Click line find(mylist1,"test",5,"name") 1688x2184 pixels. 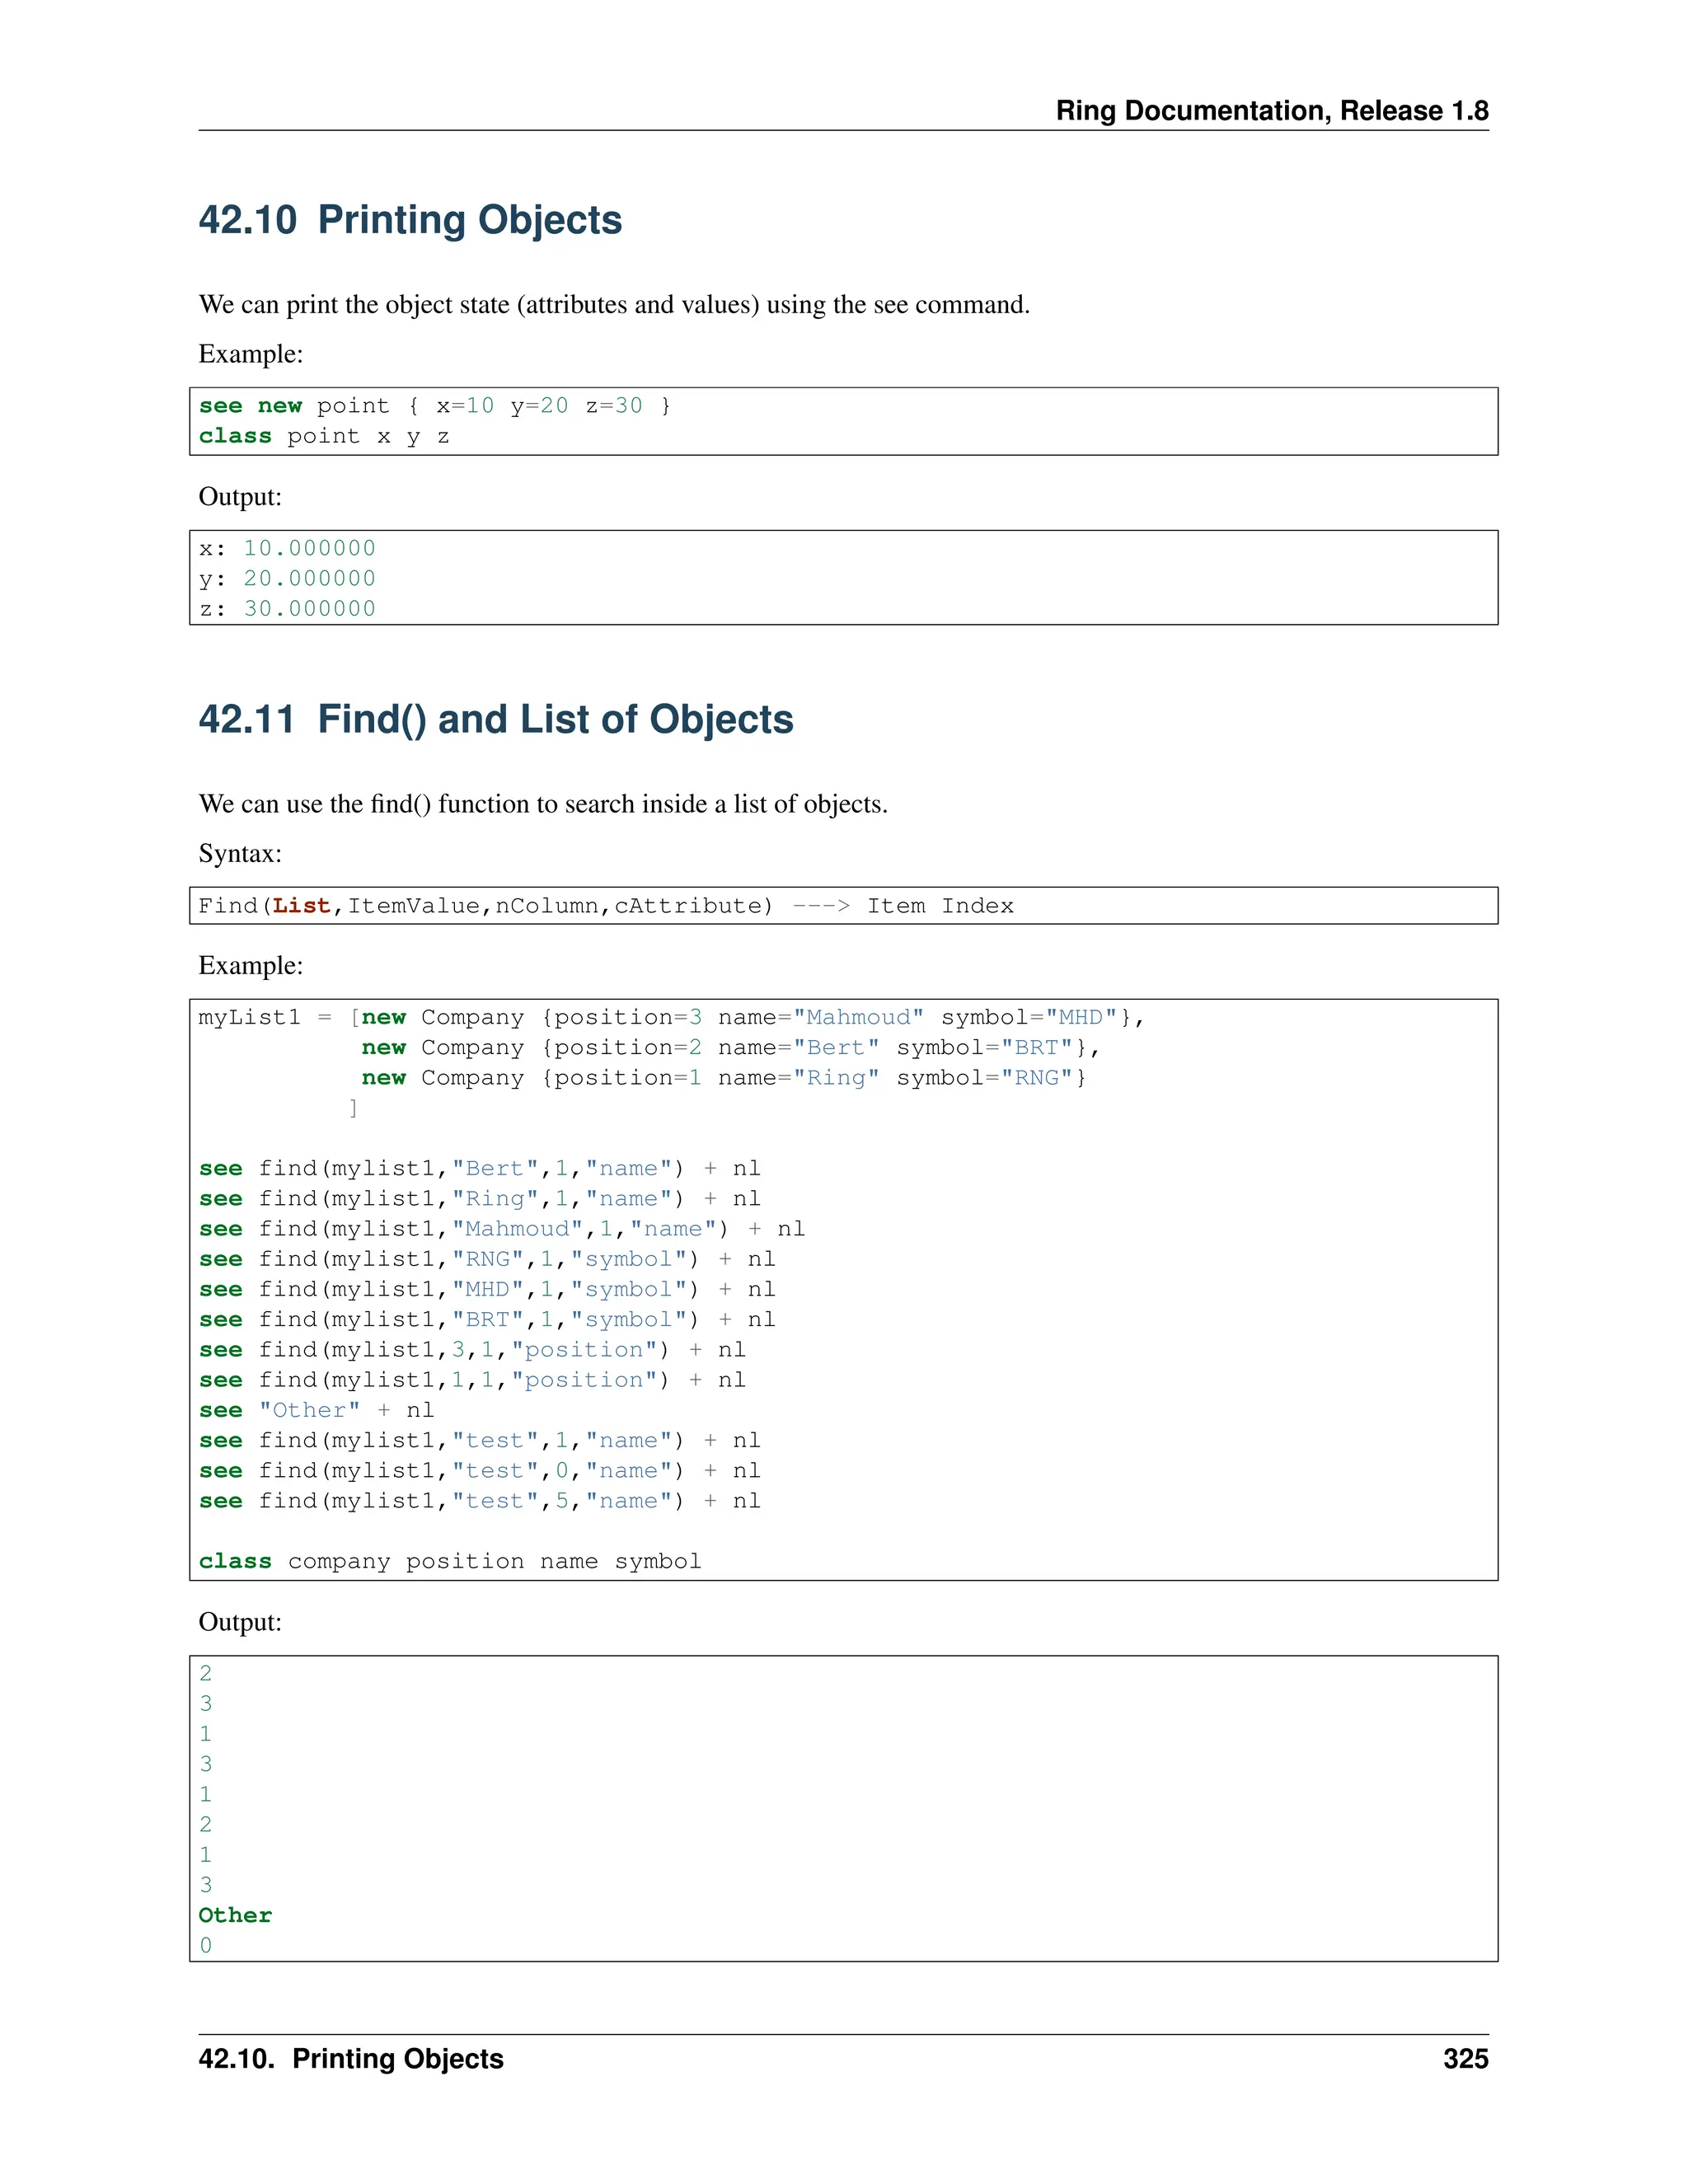[480, 1501]
